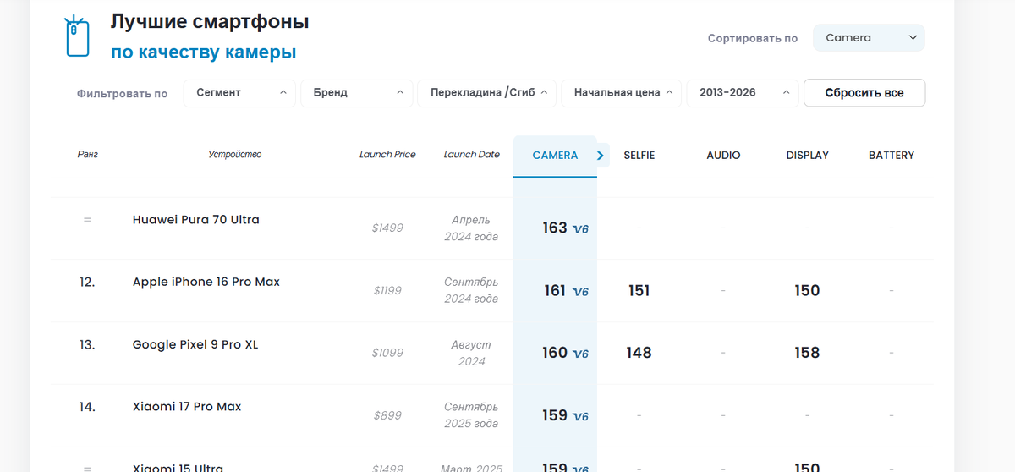This screenshot has height=472, width=1015.
Task: Click the v6 badge next to score 160
Action: tap(580, 354)
